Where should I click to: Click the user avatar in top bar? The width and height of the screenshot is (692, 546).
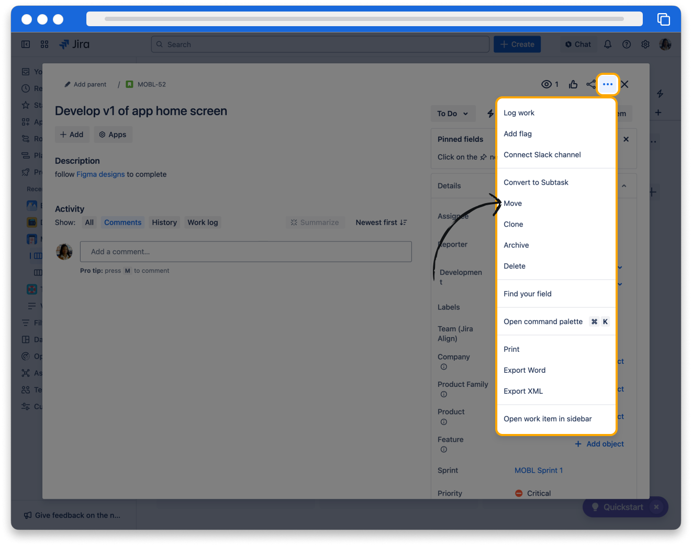pyautogui.click(x=665, y=44)
